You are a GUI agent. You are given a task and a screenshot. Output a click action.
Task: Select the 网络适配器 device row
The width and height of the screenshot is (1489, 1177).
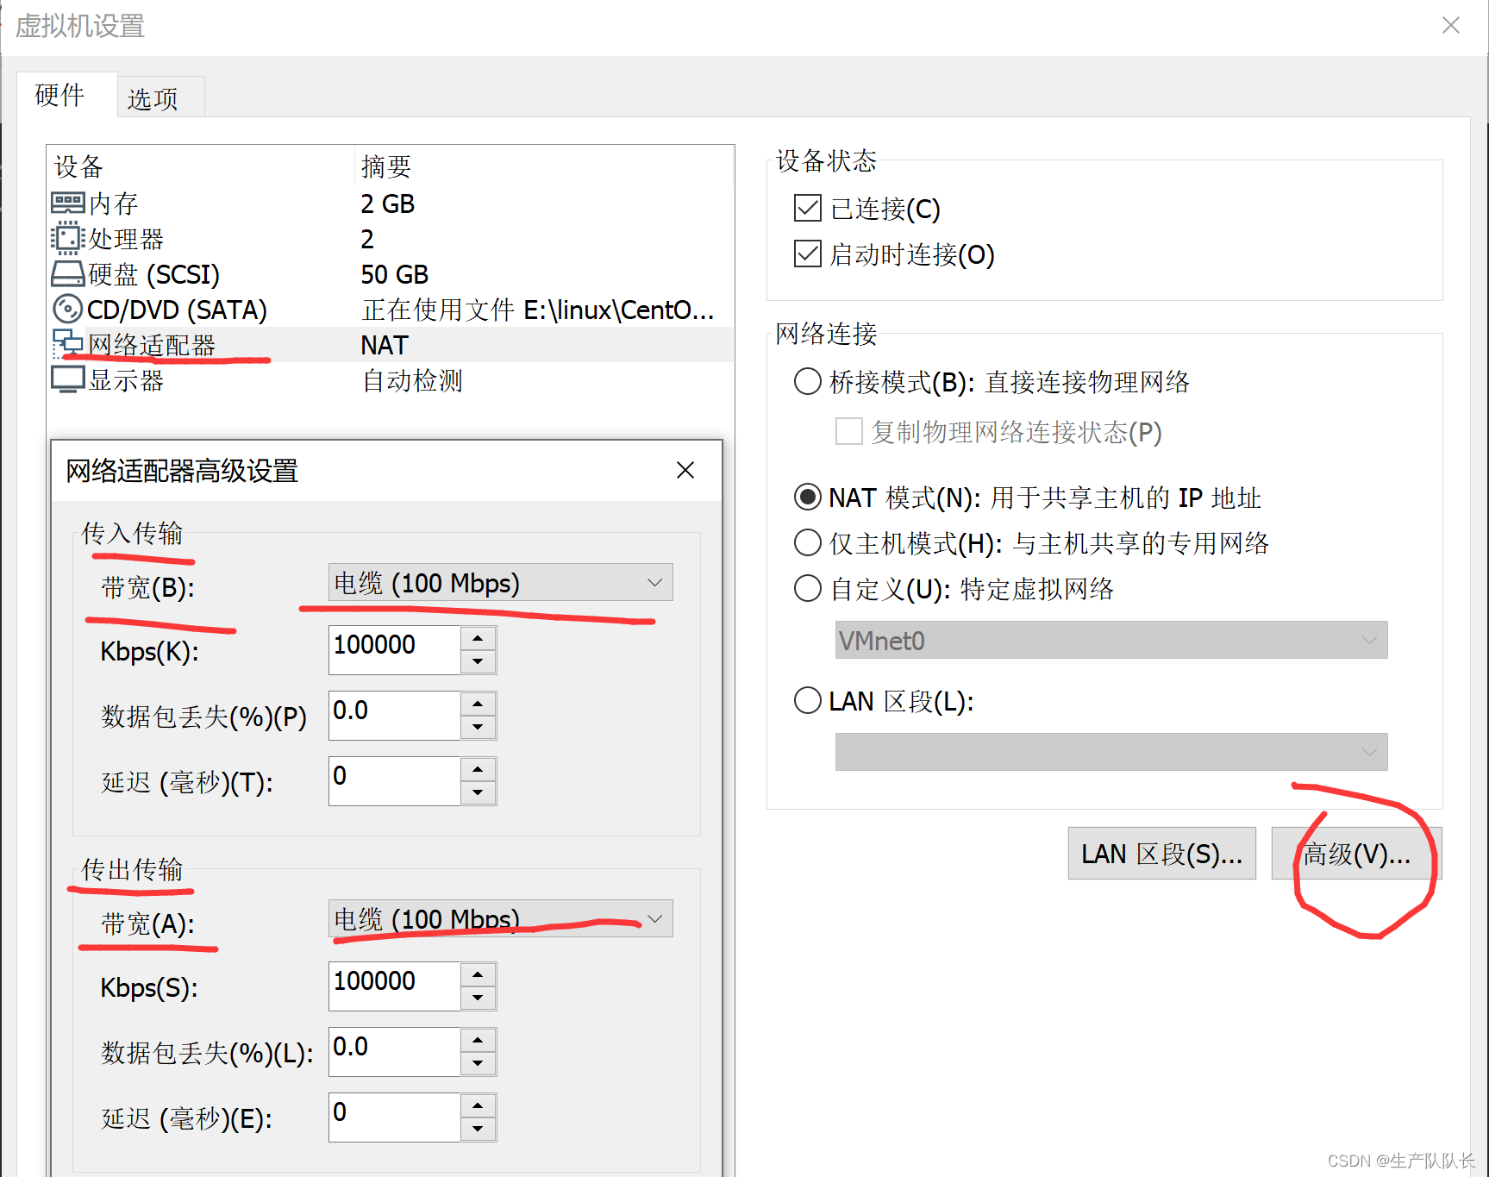[391, 345]
